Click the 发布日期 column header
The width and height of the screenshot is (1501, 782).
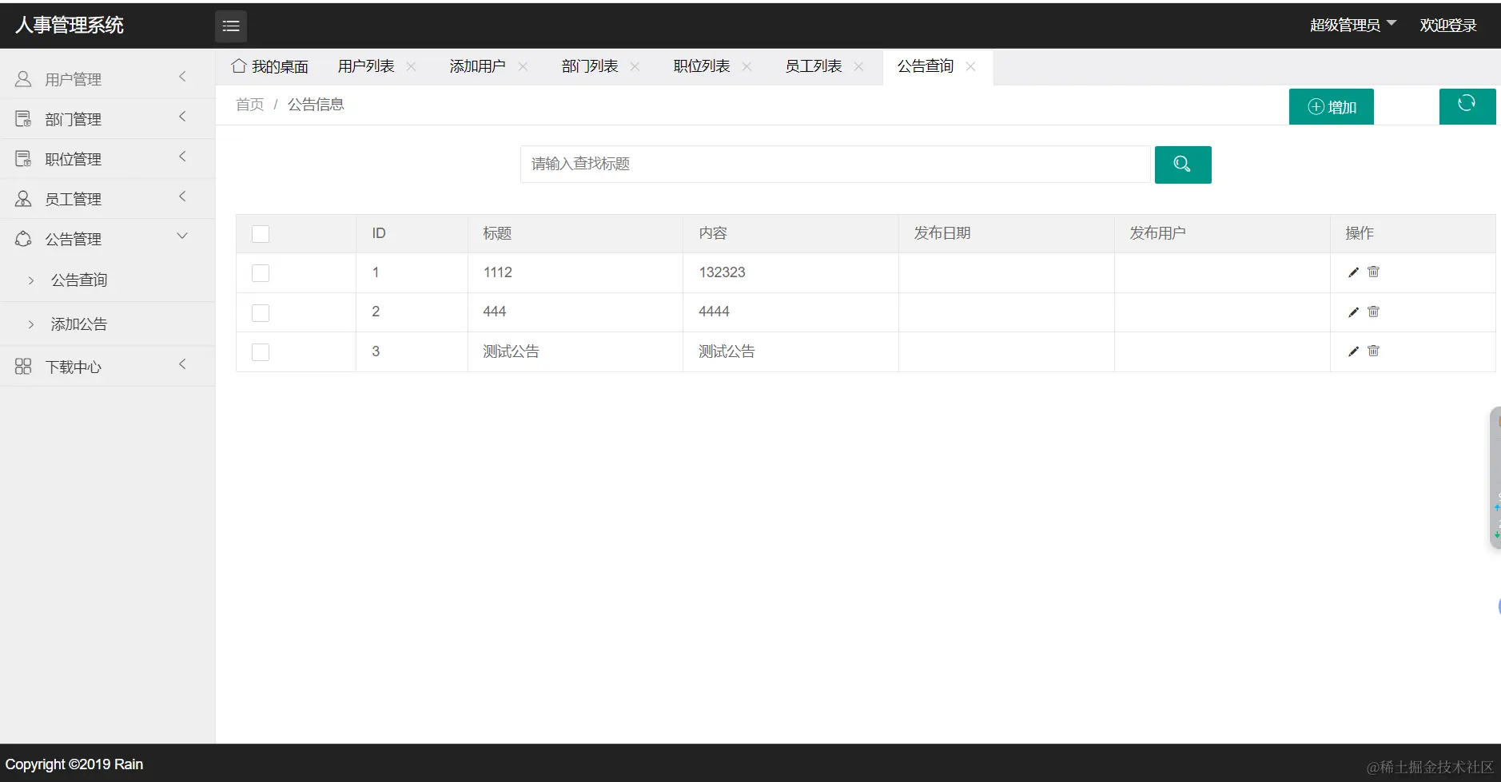coord(942,233)
